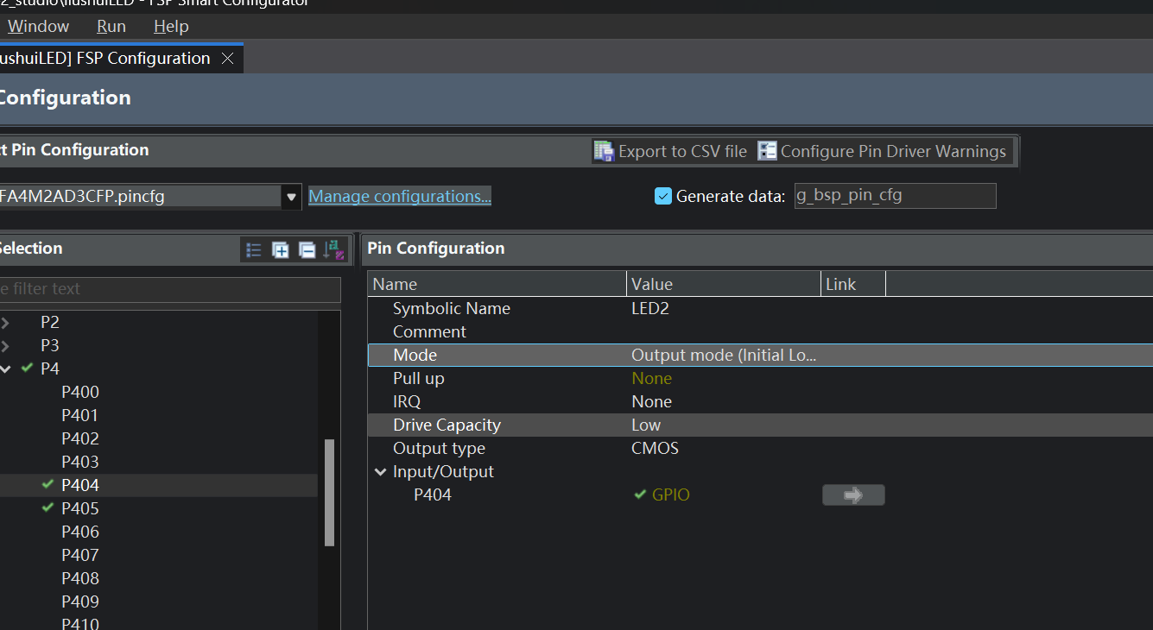Click the list view icon in Selection toolbar
The height and width of the screenshot is (630, 1153).
click(x=254, y=250)
